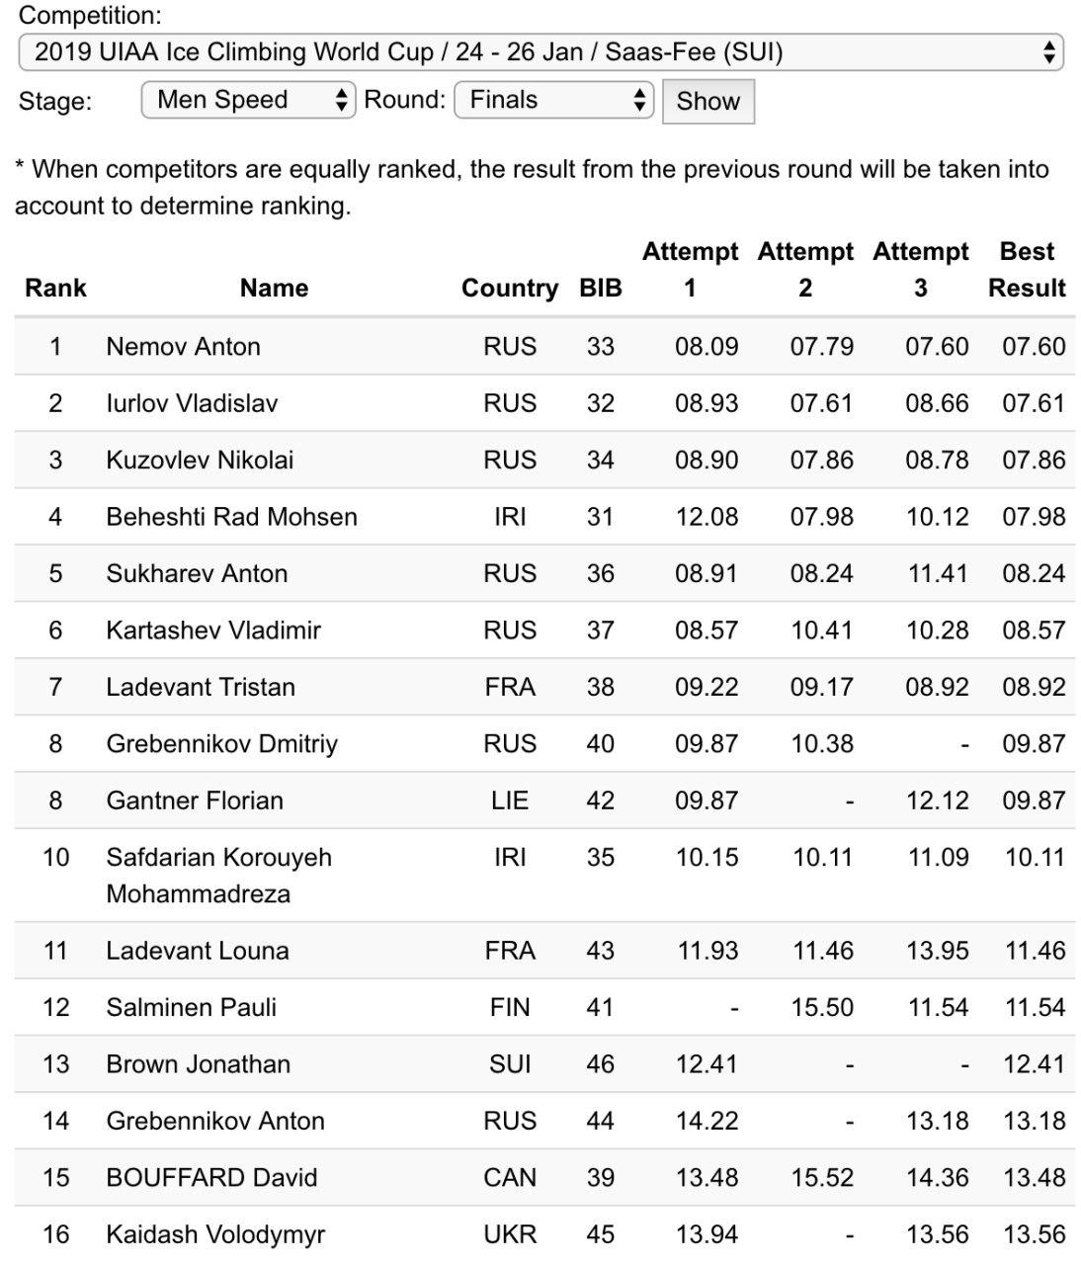Click on Salminen Pauli's name
This screenshot has height=1265, width=1081.
(191, 1007)
